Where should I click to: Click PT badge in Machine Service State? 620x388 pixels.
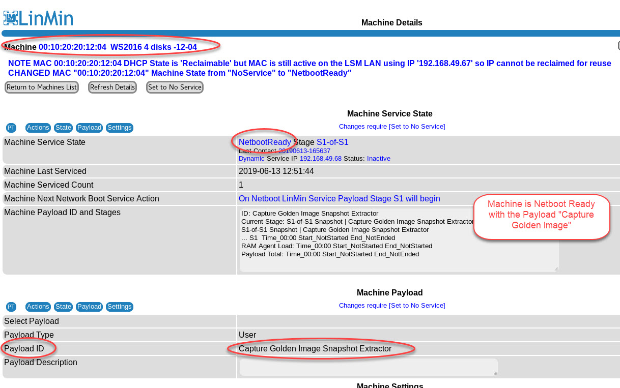click(11, 128)
